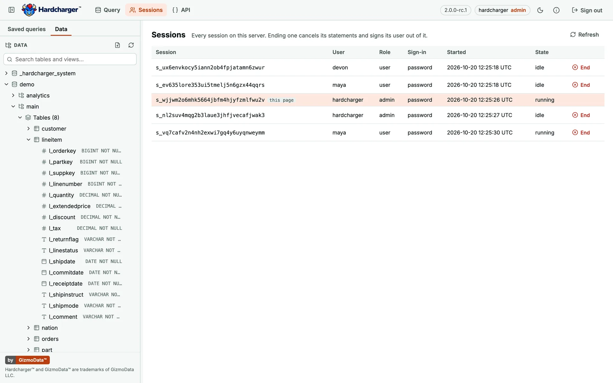613x383 pixels.
Task: Click the _hardcharger_system database icon
Action: pos(14,73)
